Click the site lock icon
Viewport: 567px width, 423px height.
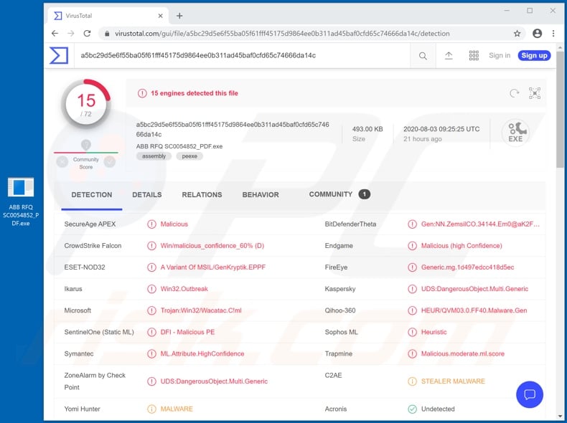107,34
